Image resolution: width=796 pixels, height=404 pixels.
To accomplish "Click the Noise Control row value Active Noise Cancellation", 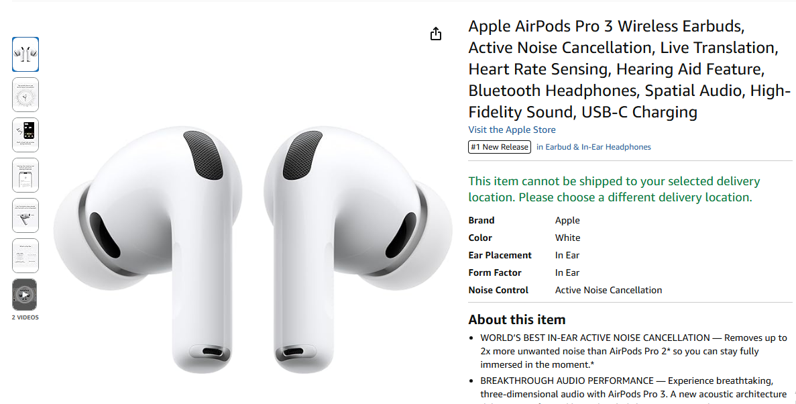I will [608, 289].
